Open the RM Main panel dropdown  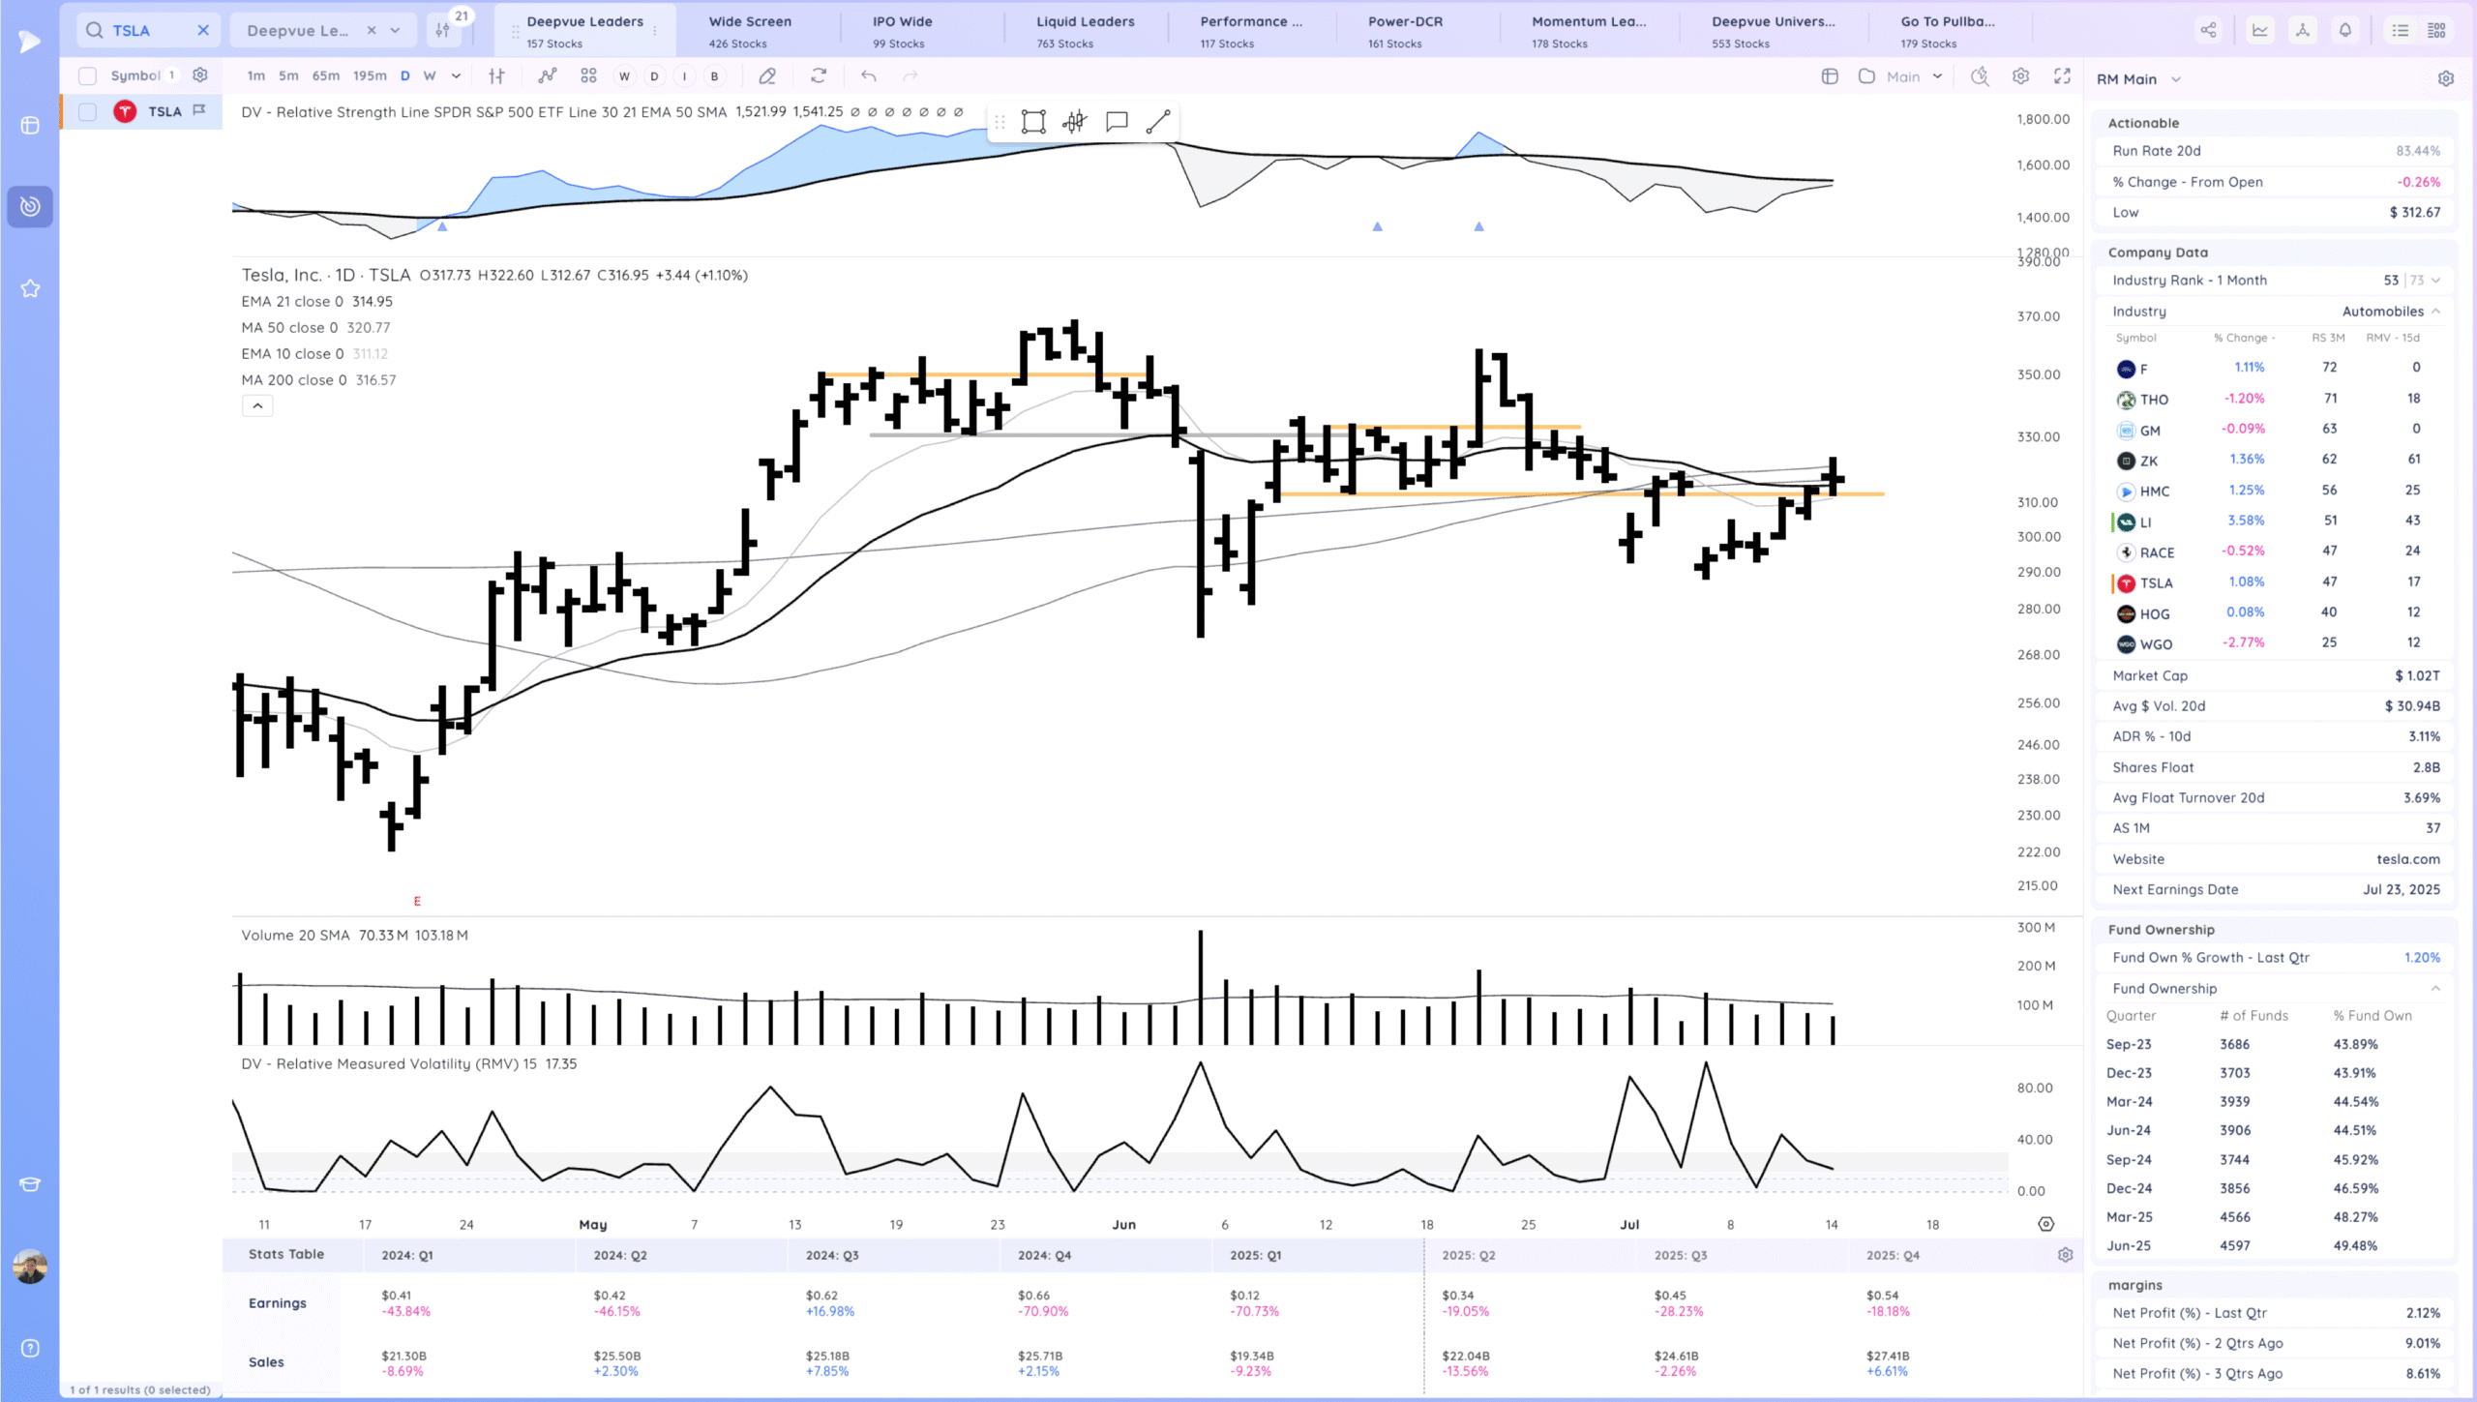(x=2176, y=79)
